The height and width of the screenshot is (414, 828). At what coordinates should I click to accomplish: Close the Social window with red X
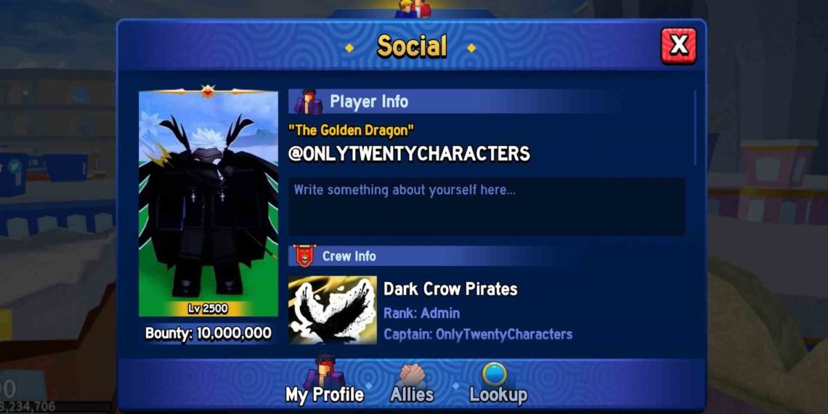coord(678,46)
